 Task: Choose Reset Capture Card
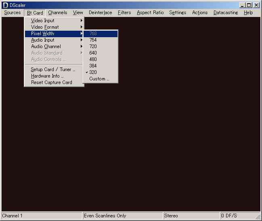54,82
